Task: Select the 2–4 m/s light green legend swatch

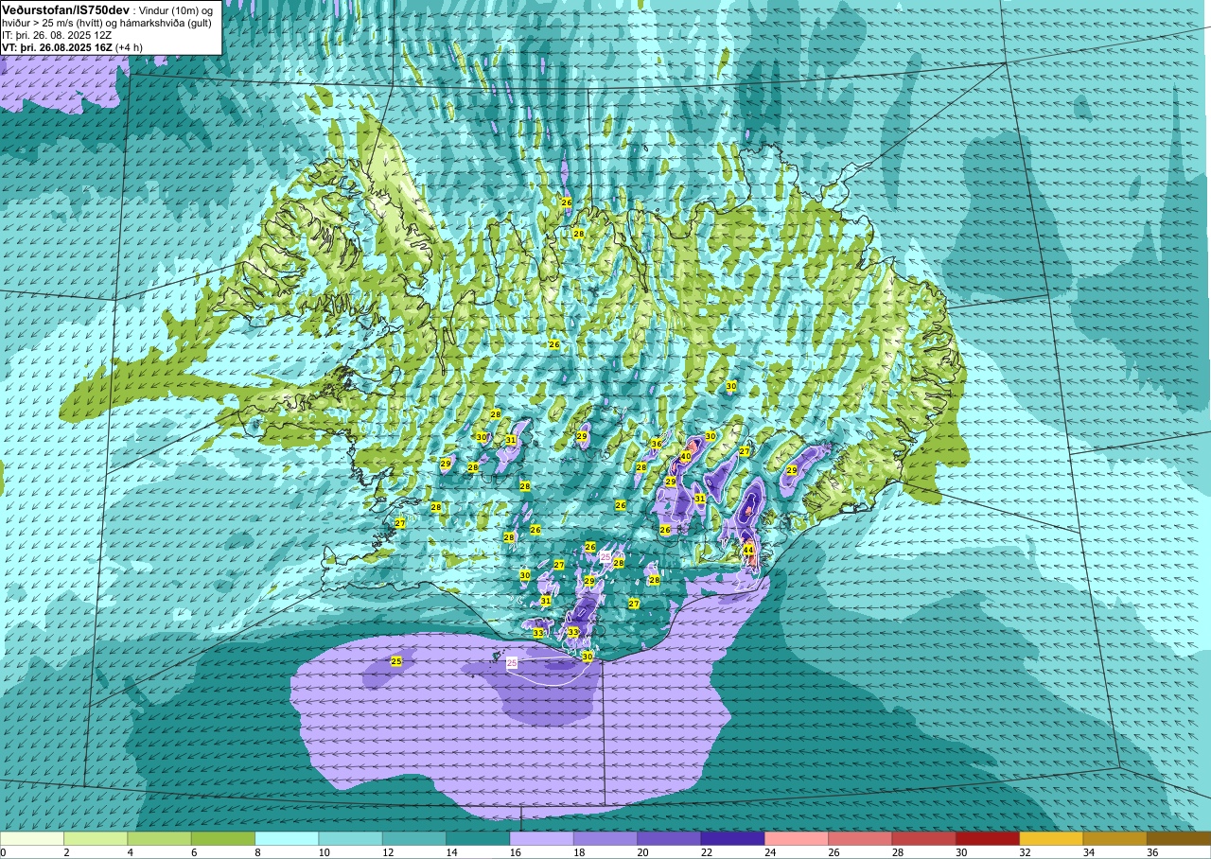Action: (x=96, y=838)
